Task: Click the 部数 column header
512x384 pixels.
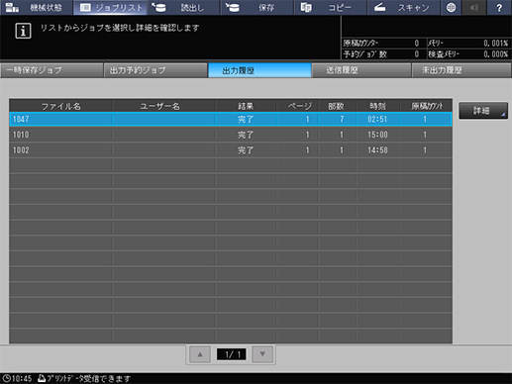Action: click(336, 106)
